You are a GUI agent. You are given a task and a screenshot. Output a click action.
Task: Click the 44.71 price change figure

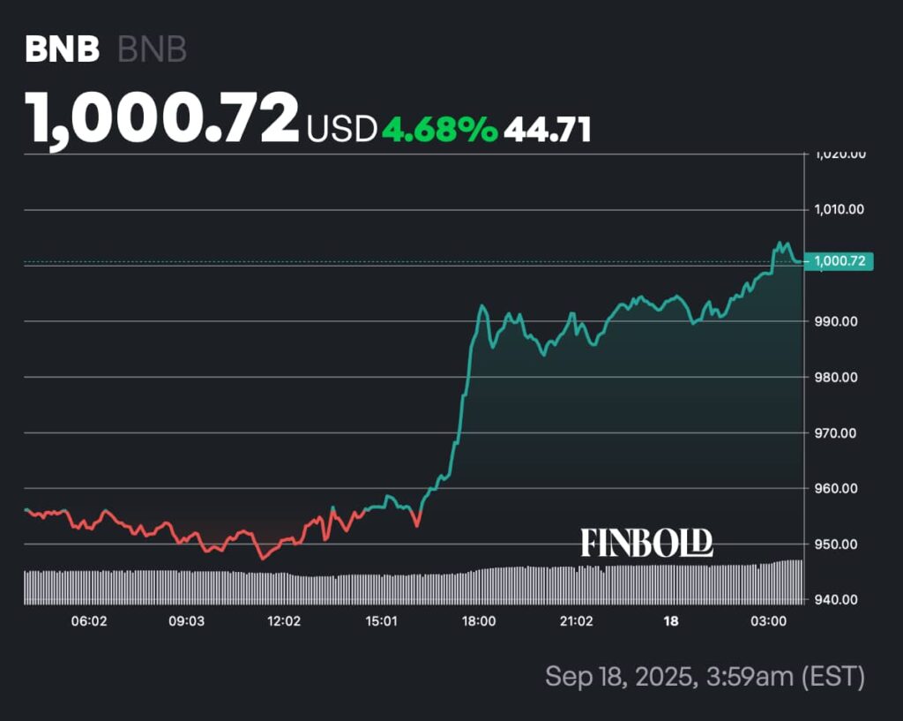pos(547,130)
